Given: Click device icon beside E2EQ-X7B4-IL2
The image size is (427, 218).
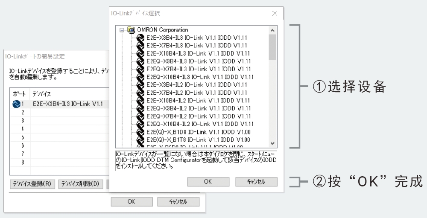Looking at the screenshot, I should pyautogui.click(x=140, y=116).
